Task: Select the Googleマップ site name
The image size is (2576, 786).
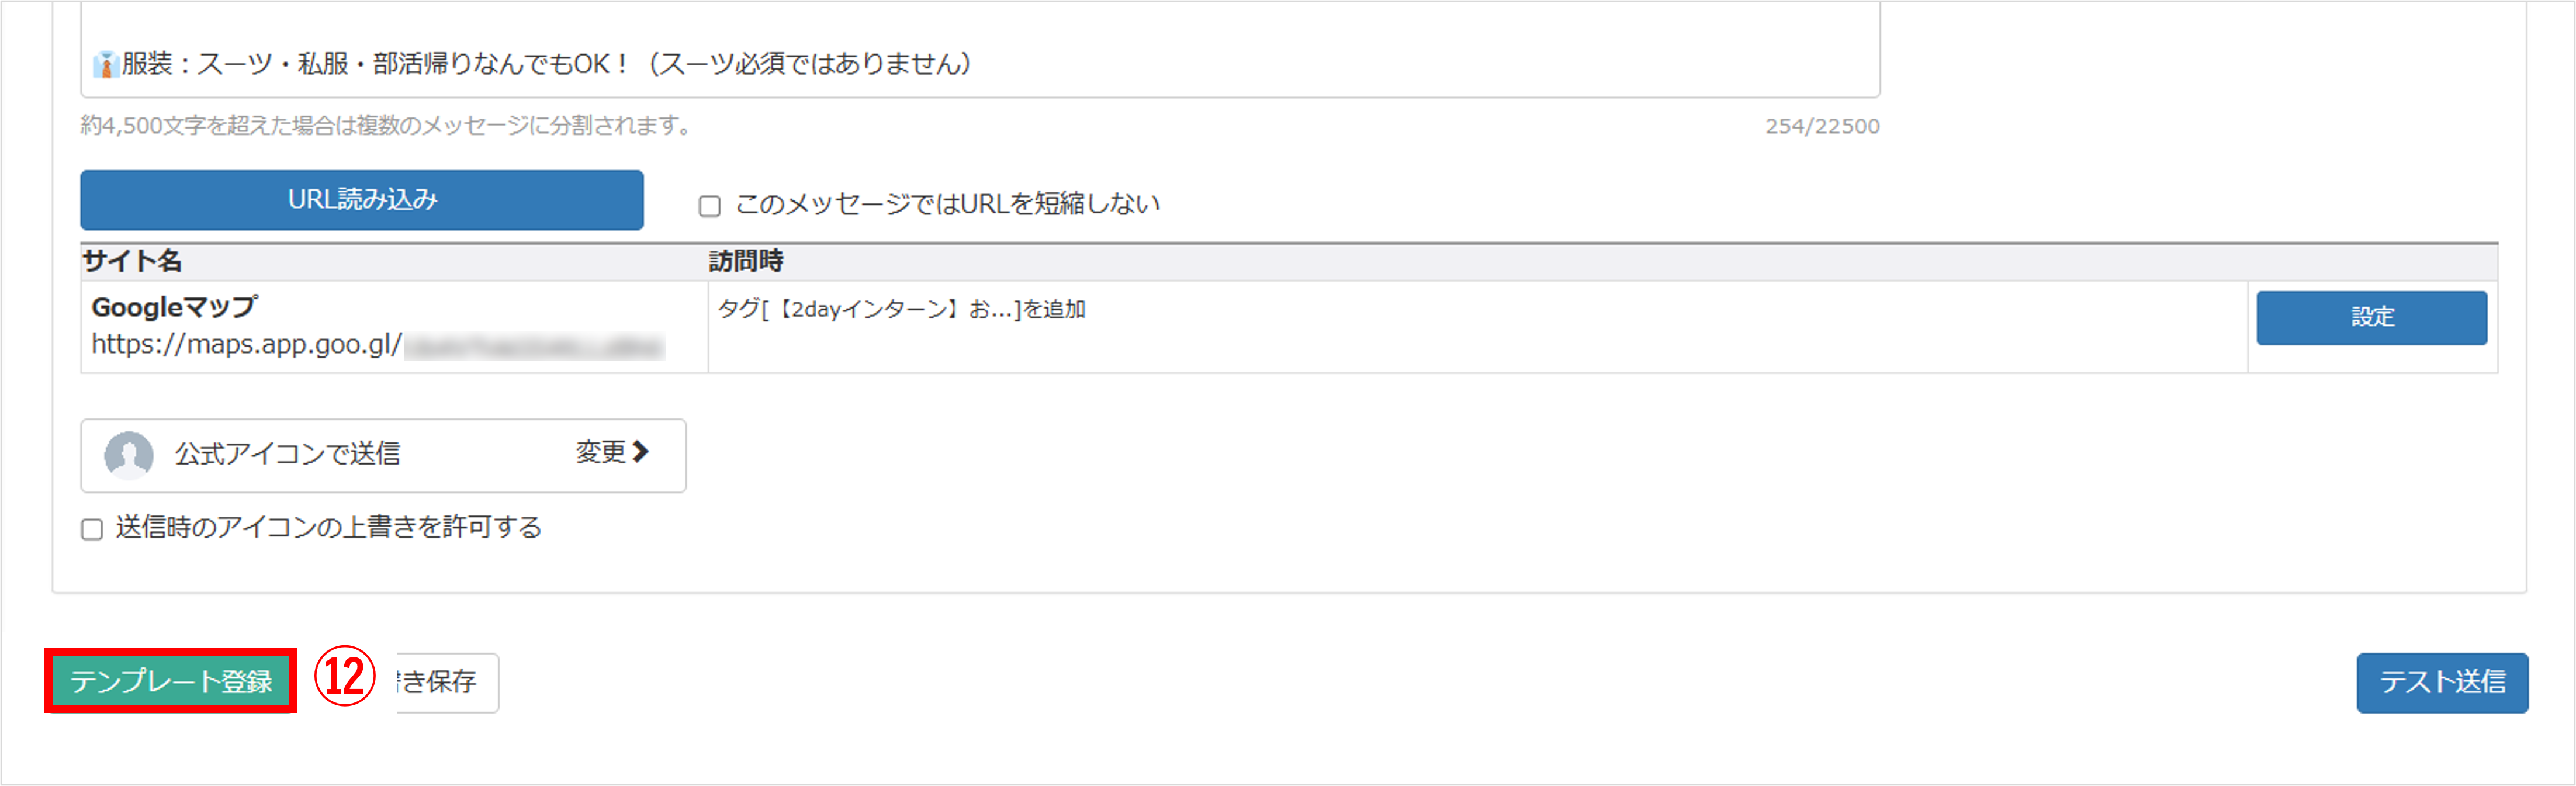Action: click(174, 308)
